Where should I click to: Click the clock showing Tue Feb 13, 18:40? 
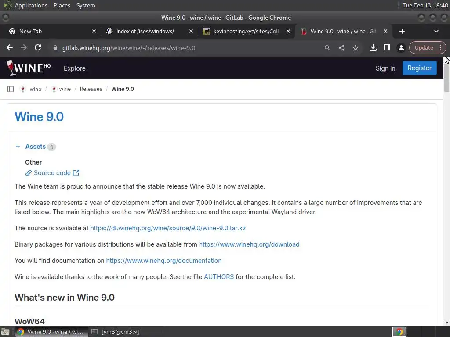[x=425, y=5]
